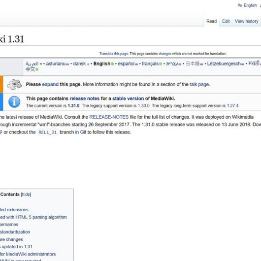Hide the Contents table via [hide]
The width and height of the screenshot is (261, 261).
click(26, 195)
